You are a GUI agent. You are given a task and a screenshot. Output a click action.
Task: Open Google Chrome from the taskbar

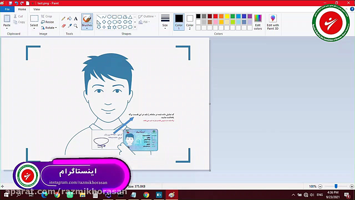coord(146,195)
